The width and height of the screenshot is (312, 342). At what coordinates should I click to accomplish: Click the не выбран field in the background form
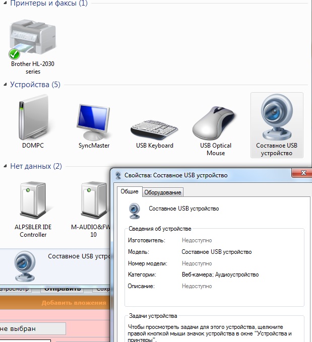tap(33, 328)
